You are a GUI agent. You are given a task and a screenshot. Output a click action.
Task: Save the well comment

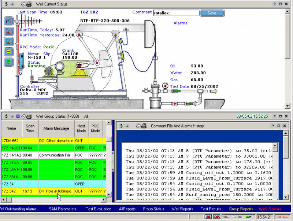point(212,13)
